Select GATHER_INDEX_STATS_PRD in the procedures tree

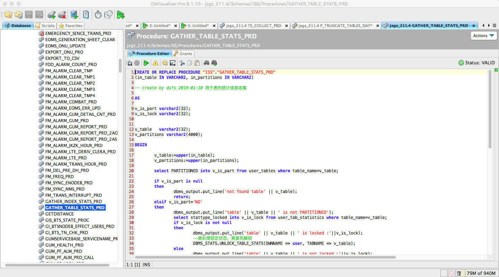point(73,201)
